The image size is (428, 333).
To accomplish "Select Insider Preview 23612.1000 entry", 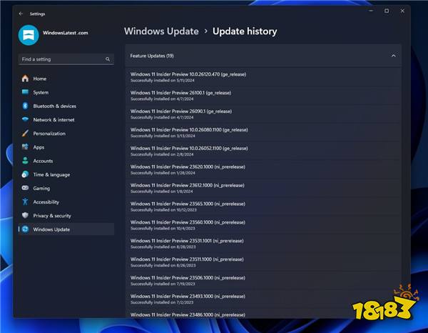I will coord(263,188).
